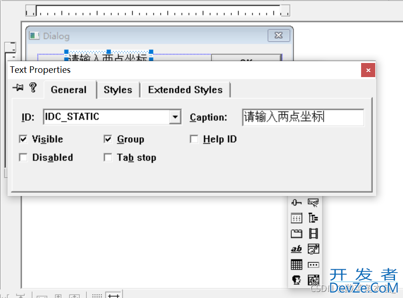Image resolution: width=403 pixels, height=298 pixels.
Task: Switch to the Styles tab
Action: pyautogui.click(x=118, y=90)
